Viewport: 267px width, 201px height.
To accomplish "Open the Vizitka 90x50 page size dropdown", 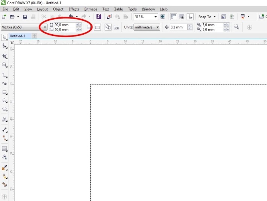I will pos(45,27).
